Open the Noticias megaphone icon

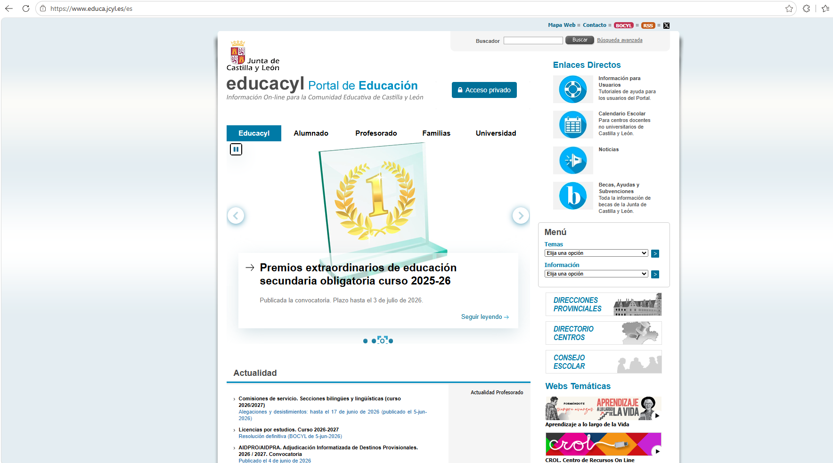(x=573, y=160)
